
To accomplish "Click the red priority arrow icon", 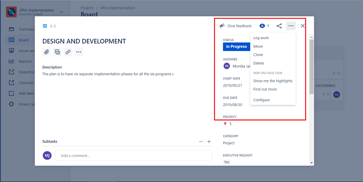I will [225, 124].
